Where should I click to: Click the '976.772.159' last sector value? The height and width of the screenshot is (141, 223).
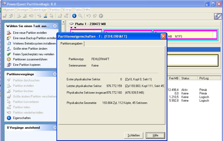coord(114,86)
